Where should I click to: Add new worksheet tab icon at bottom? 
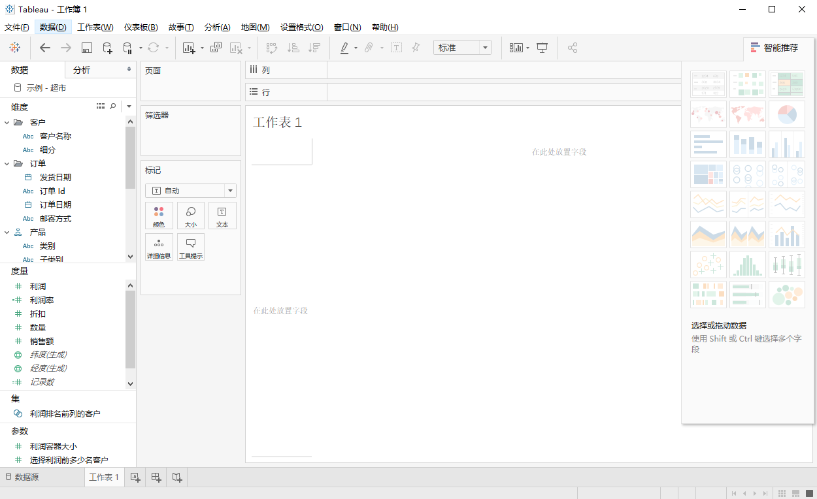(x=135, y=477)
